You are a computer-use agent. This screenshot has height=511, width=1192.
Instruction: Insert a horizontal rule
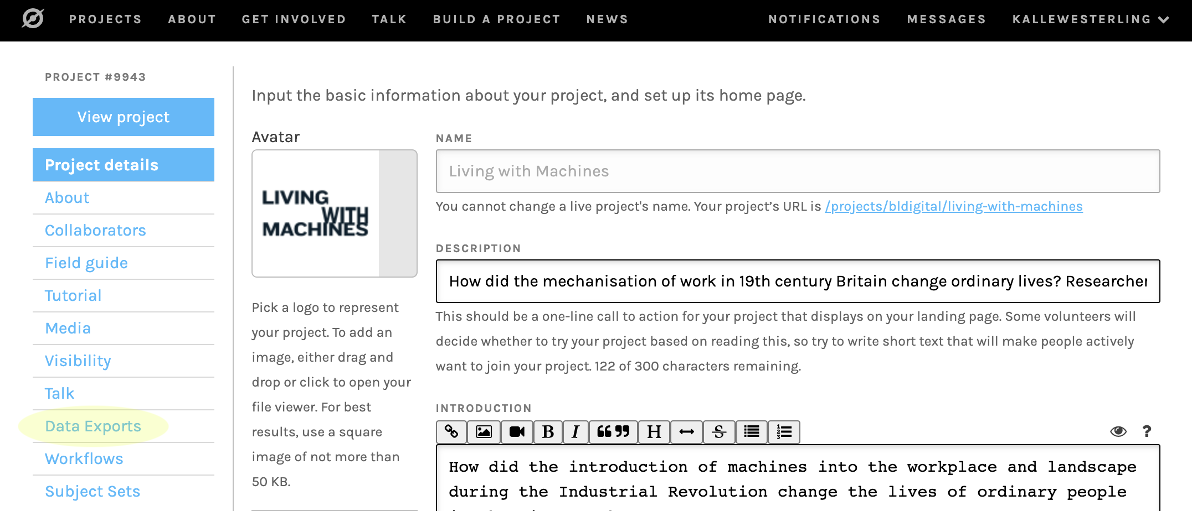pyautogui.click(x=687, y=431)
